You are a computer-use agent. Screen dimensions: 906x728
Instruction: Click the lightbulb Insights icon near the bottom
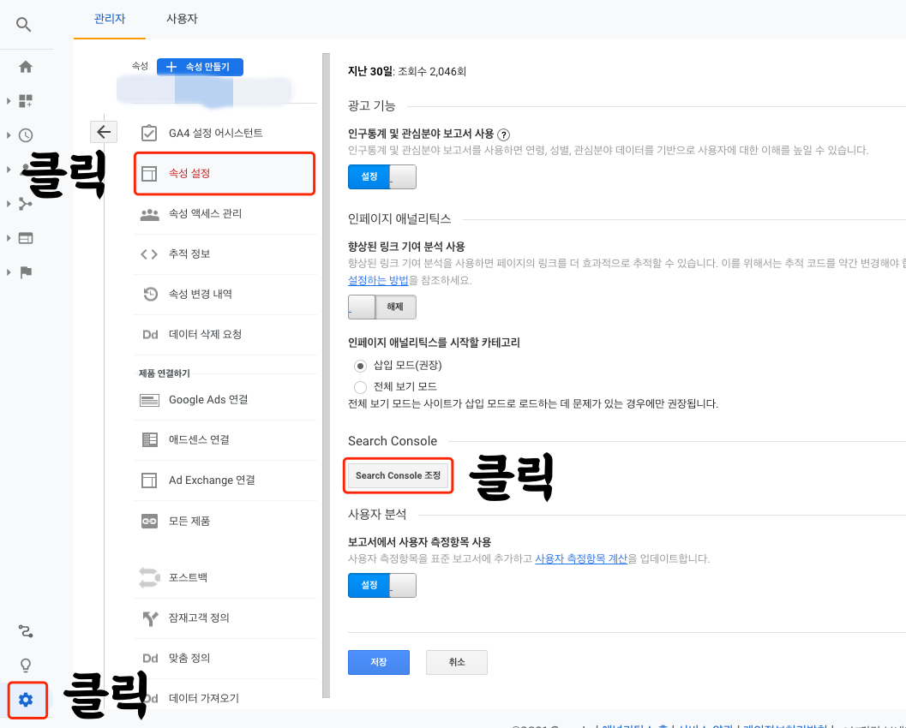[x=25, y=665]
